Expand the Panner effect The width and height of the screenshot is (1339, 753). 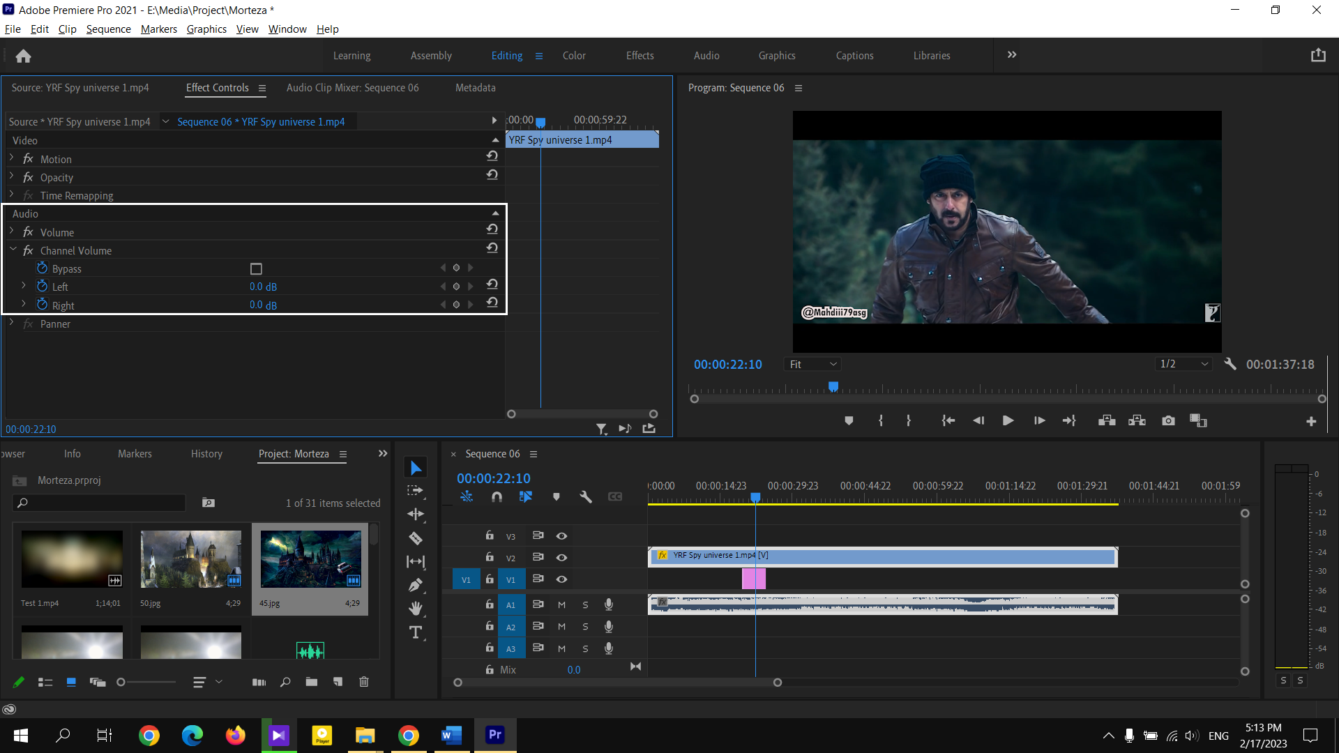pyautogui.click(x=12, y=323)
